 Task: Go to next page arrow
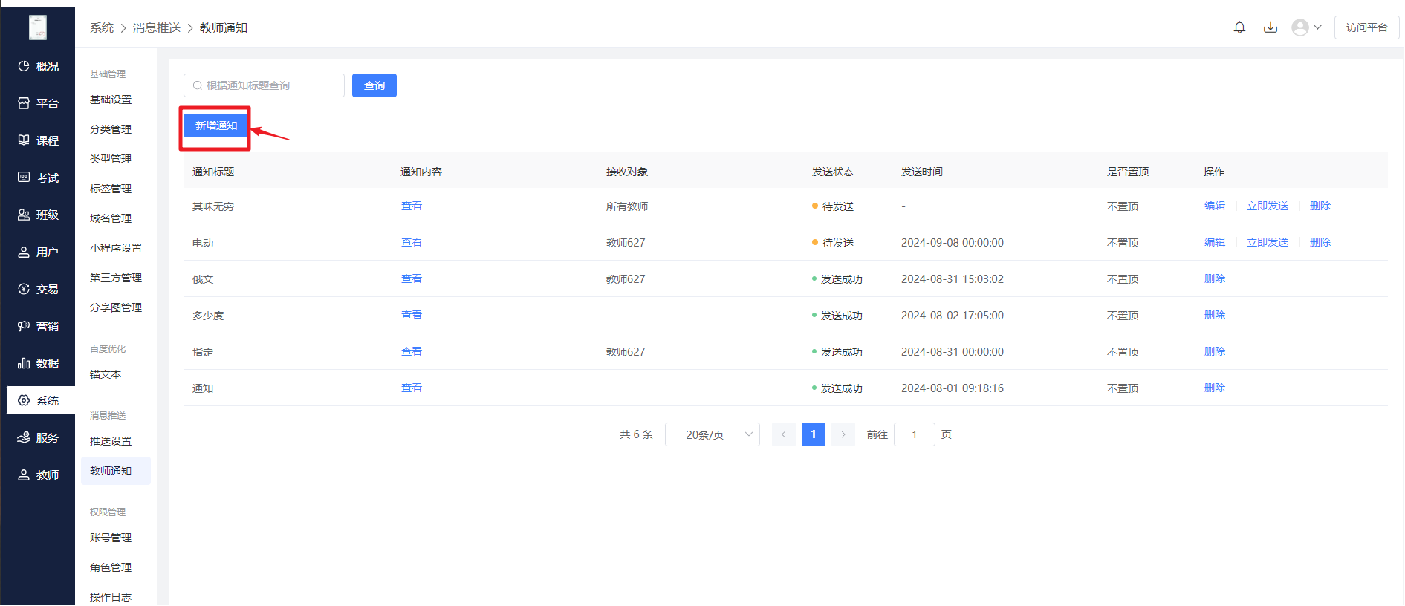click(x=843, y=434)
